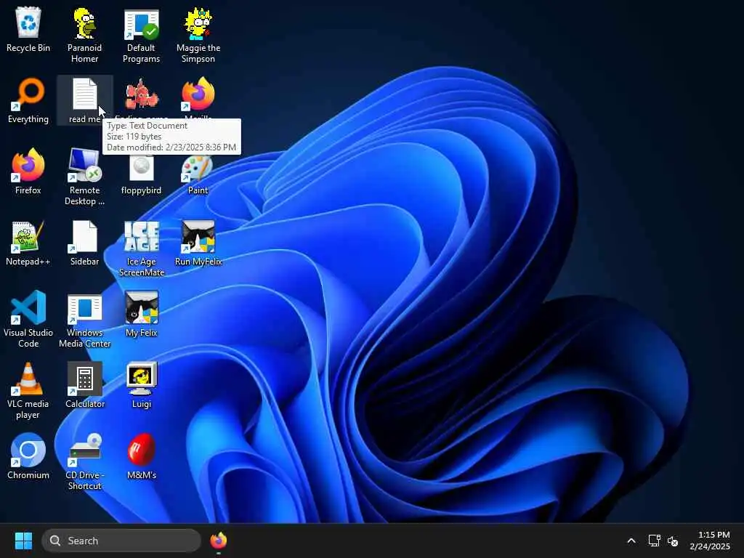Click the taskbar Search box

point(121,541)
